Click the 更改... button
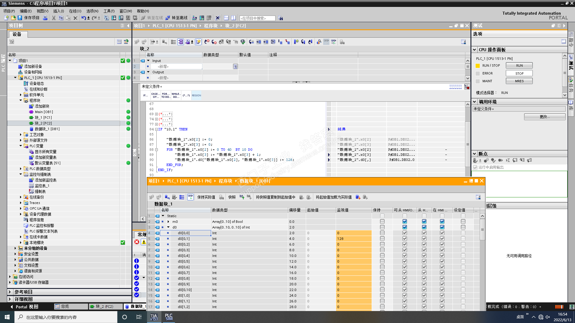575x323 pixels. 544,117
